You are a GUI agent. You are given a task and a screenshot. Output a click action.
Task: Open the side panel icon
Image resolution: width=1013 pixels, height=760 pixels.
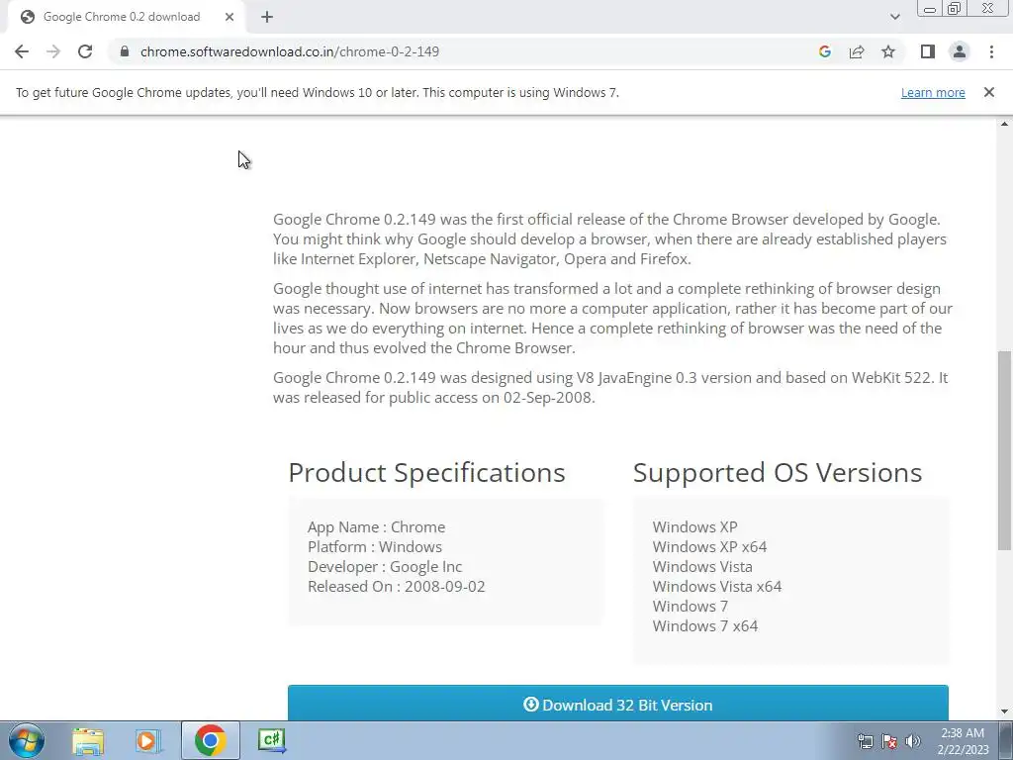928,51
